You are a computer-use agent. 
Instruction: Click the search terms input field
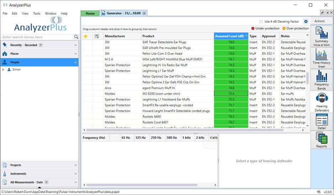tap(37, 37)
